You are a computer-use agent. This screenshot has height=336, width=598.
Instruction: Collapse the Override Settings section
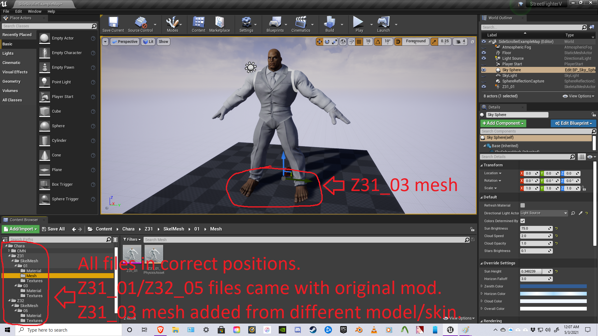[482, 263]
